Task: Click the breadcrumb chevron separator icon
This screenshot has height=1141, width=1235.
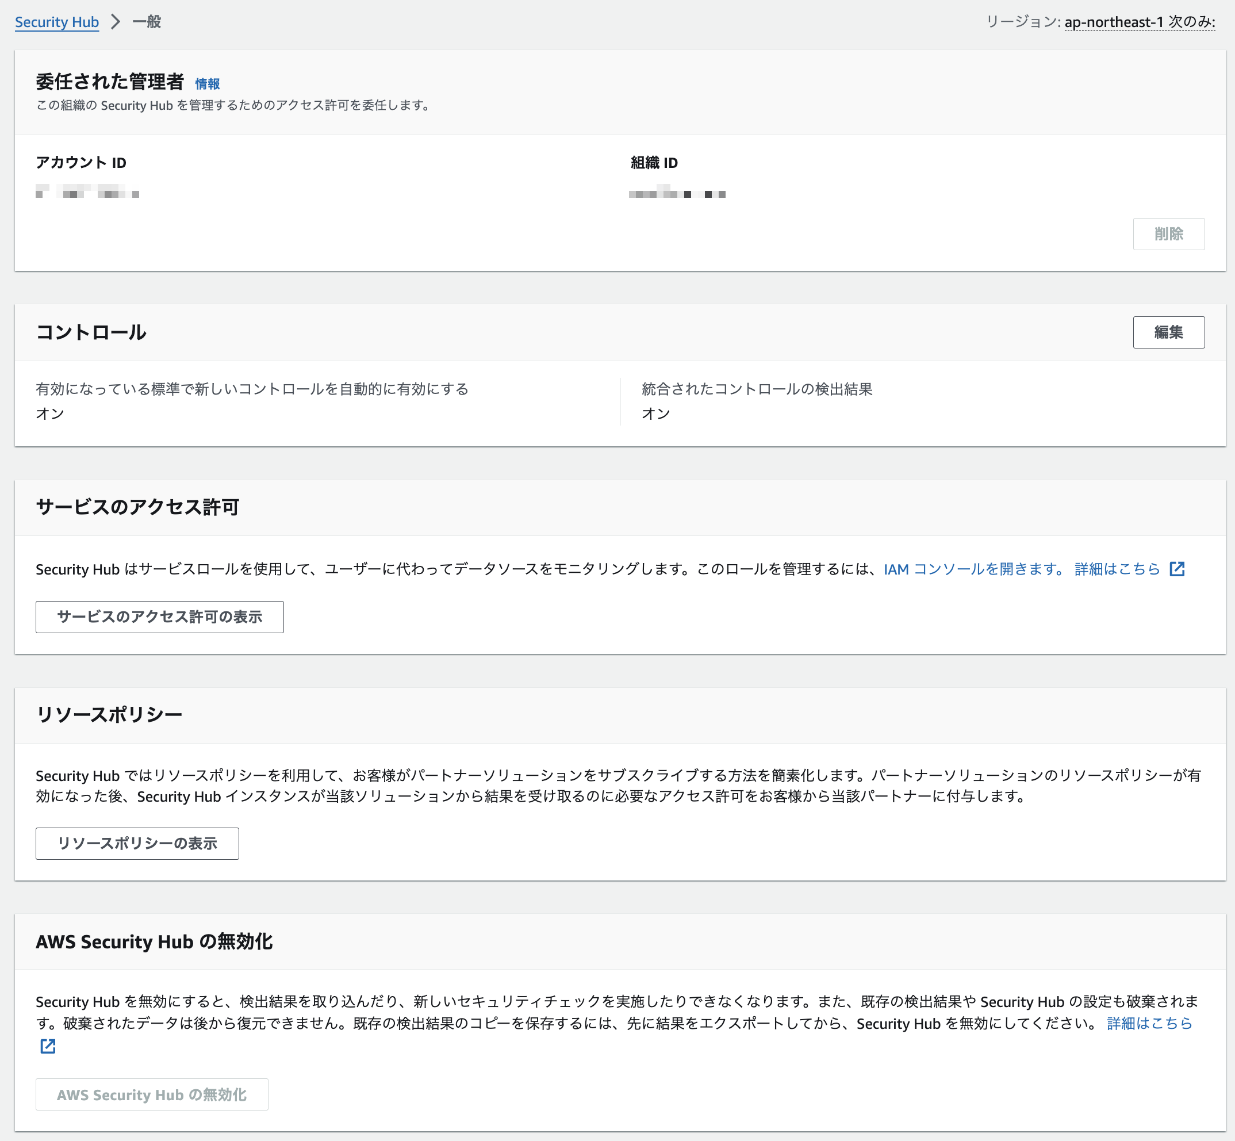Action: [116, 22]
